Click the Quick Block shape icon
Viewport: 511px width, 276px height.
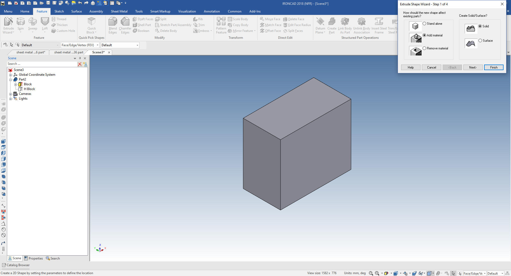[92, 22]
